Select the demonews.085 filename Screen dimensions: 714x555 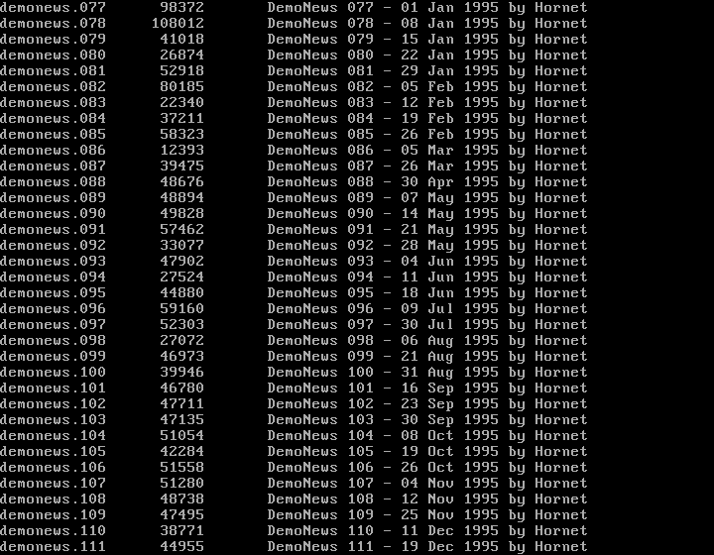[x=53, y=134]
